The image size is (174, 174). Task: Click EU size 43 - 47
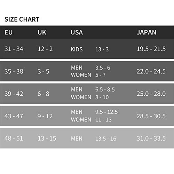14,116
